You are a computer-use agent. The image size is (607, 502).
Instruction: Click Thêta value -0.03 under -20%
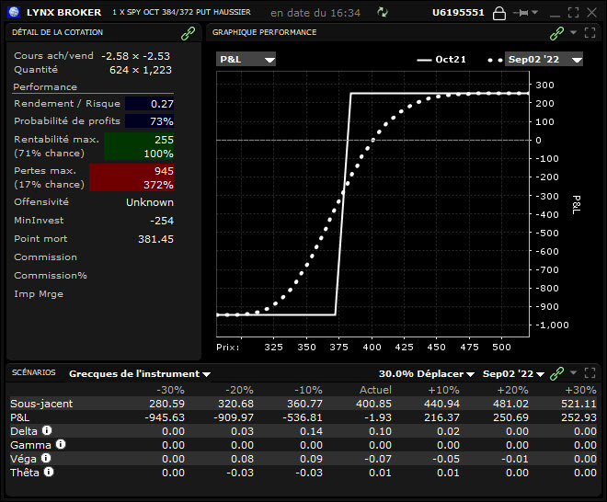[240, 473]
